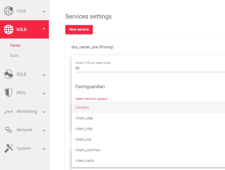The height and width of the screenshot is (170, 225).
Task: Click the System tools icon
Action: click(x=9, y=148)
